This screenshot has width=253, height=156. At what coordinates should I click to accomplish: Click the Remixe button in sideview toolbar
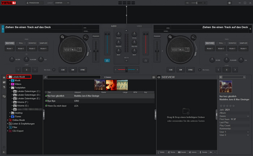tap(171, 152)
